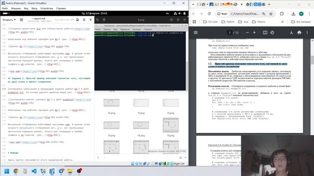Open the Chrome extensions puzzle icon
314x176 pixels.
[x=282, y=14]
